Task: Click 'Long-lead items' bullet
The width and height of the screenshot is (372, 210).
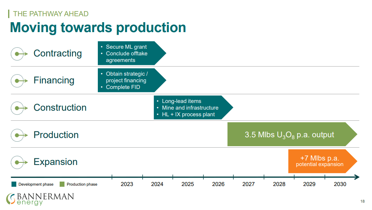Action: click(182, 101)
